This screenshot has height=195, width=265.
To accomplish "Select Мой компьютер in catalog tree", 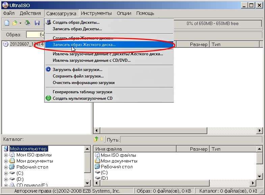I will point(29,149).
